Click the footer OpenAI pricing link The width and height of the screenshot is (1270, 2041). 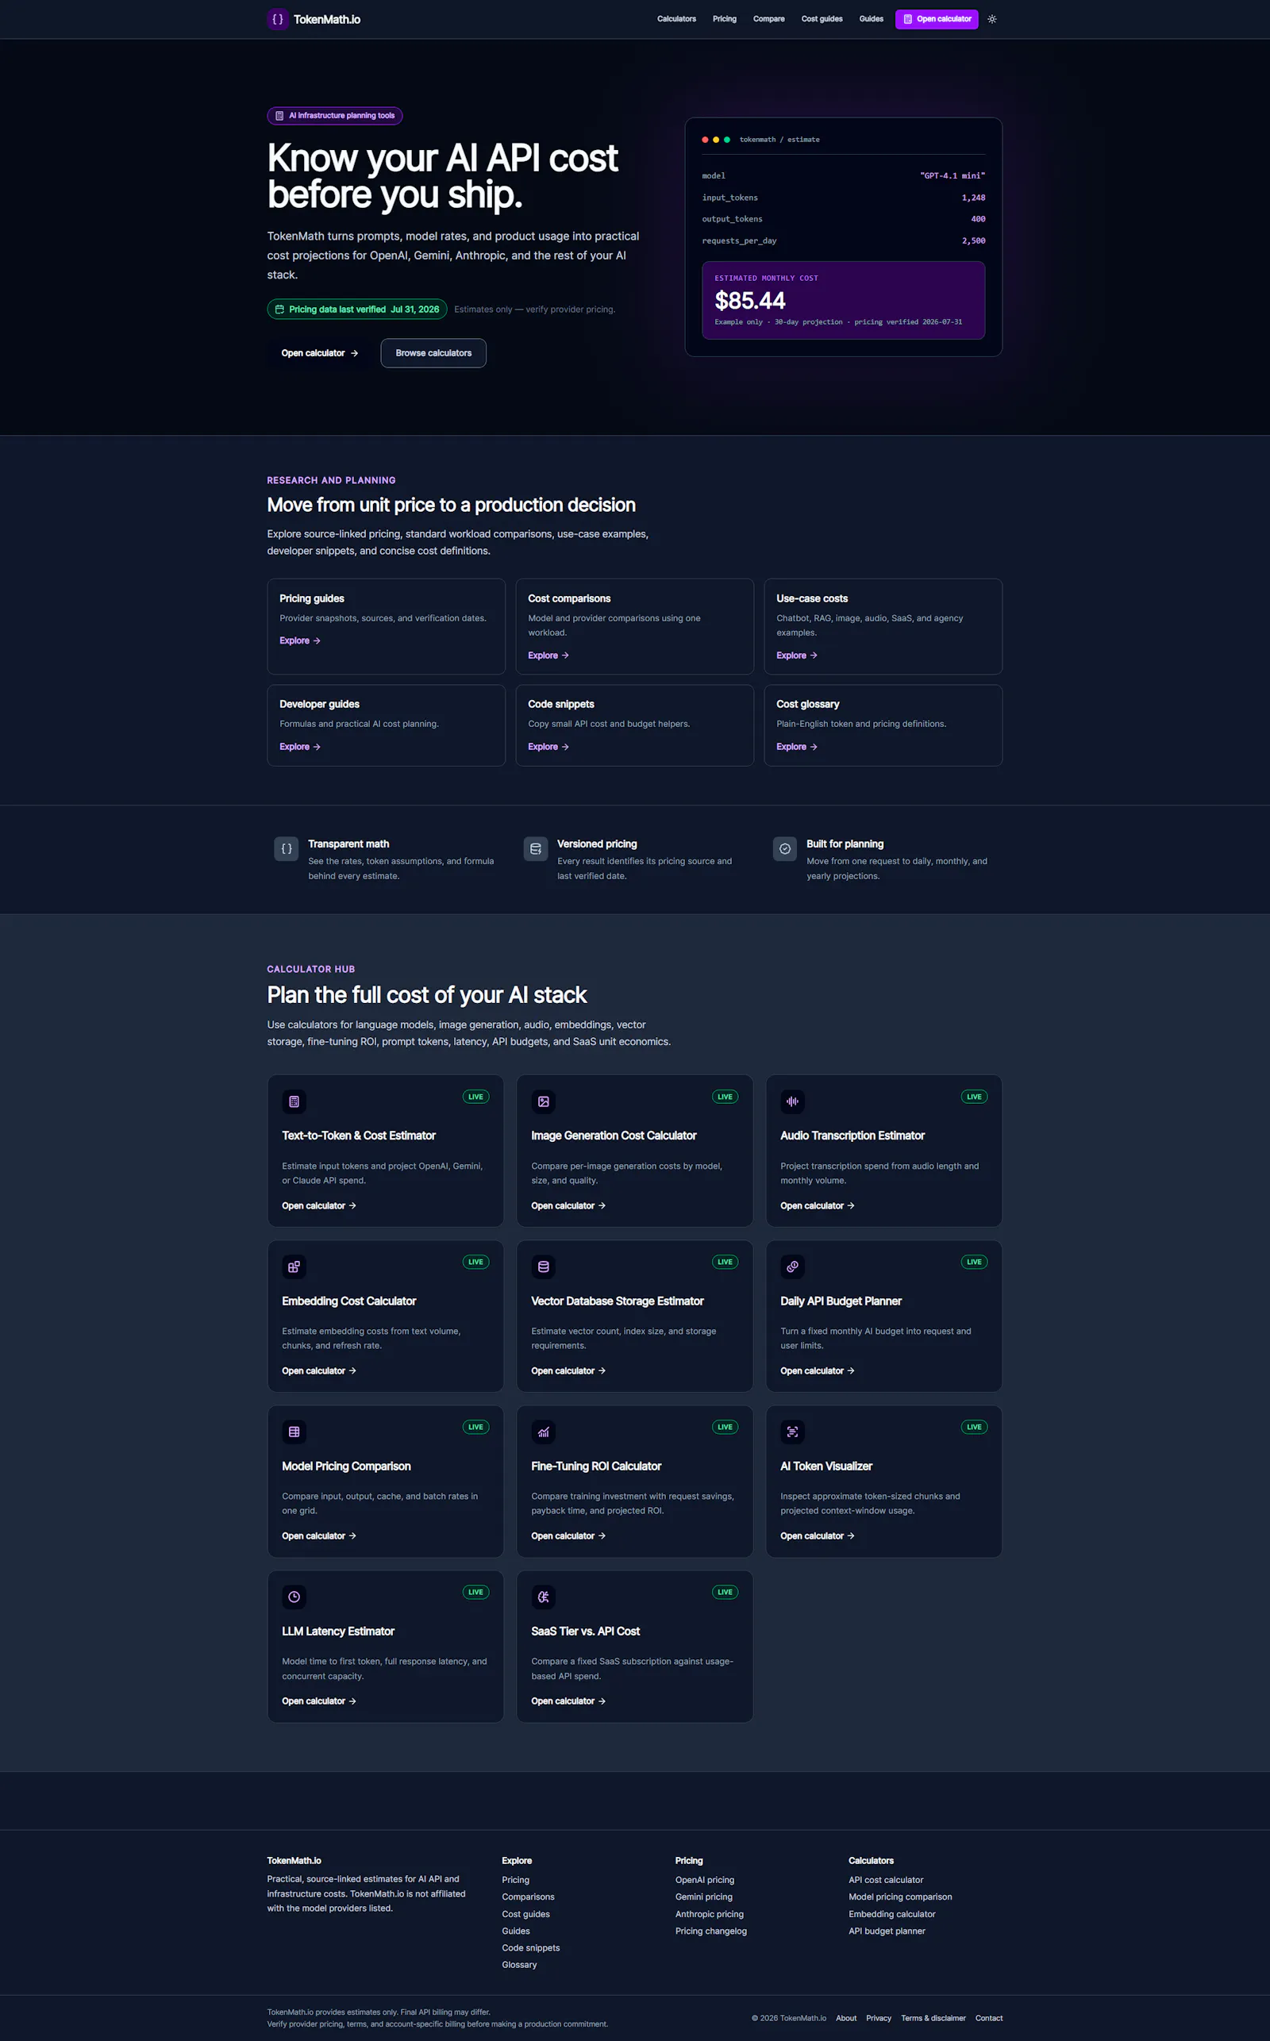pyautogui.click(x=705, y=1881)
